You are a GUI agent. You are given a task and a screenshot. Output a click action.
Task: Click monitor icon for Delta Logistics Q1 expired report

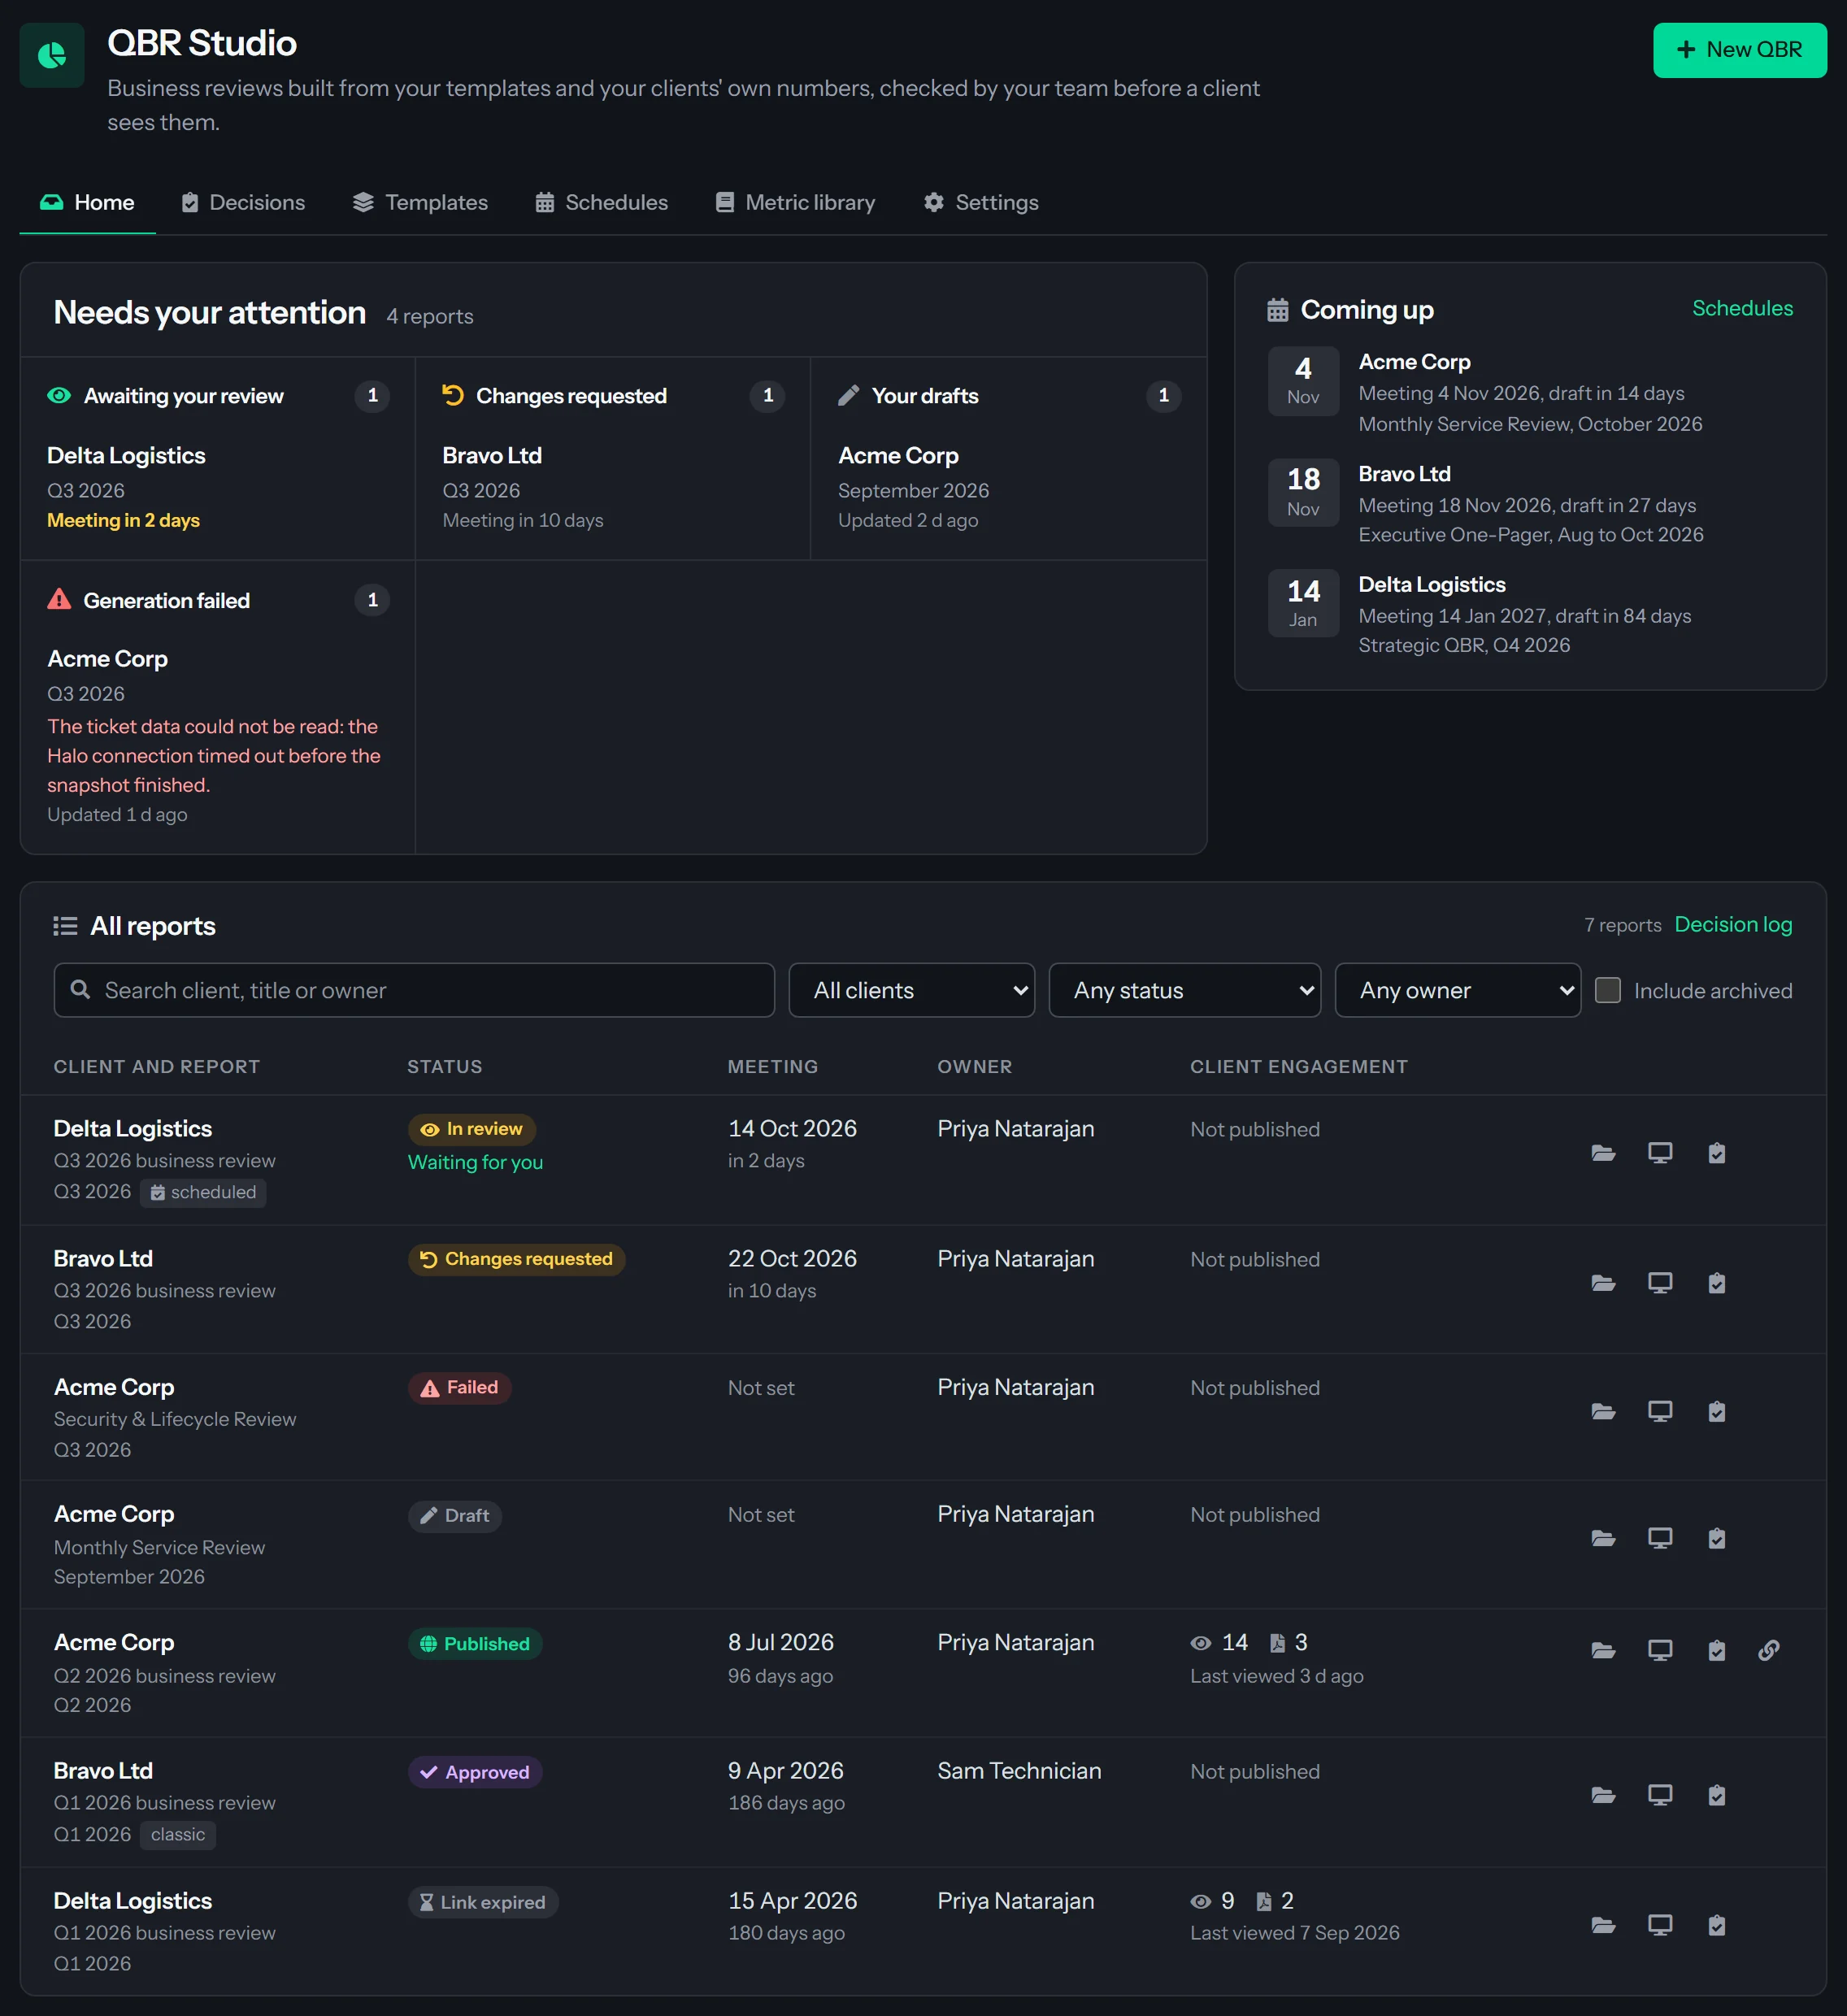pos(1660,1925)
